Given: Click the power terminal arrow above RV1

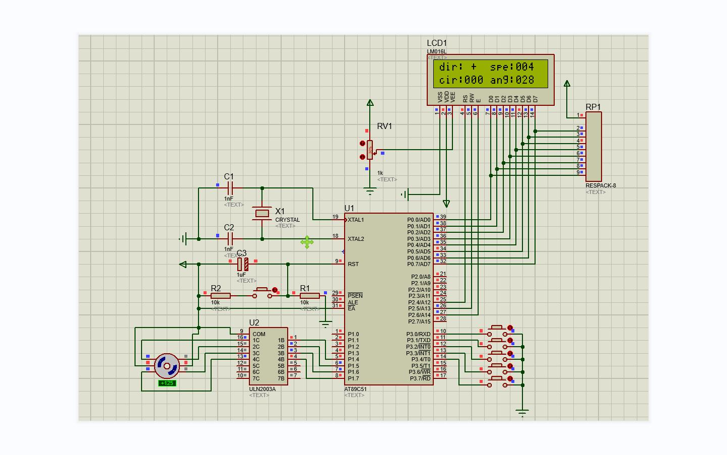Looking at the screenshot, I should (370, 103).
